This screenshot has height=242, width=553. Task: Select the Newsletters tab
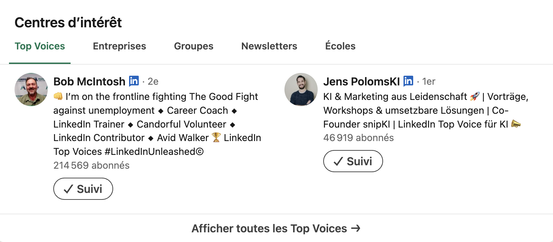coord(269,46)
